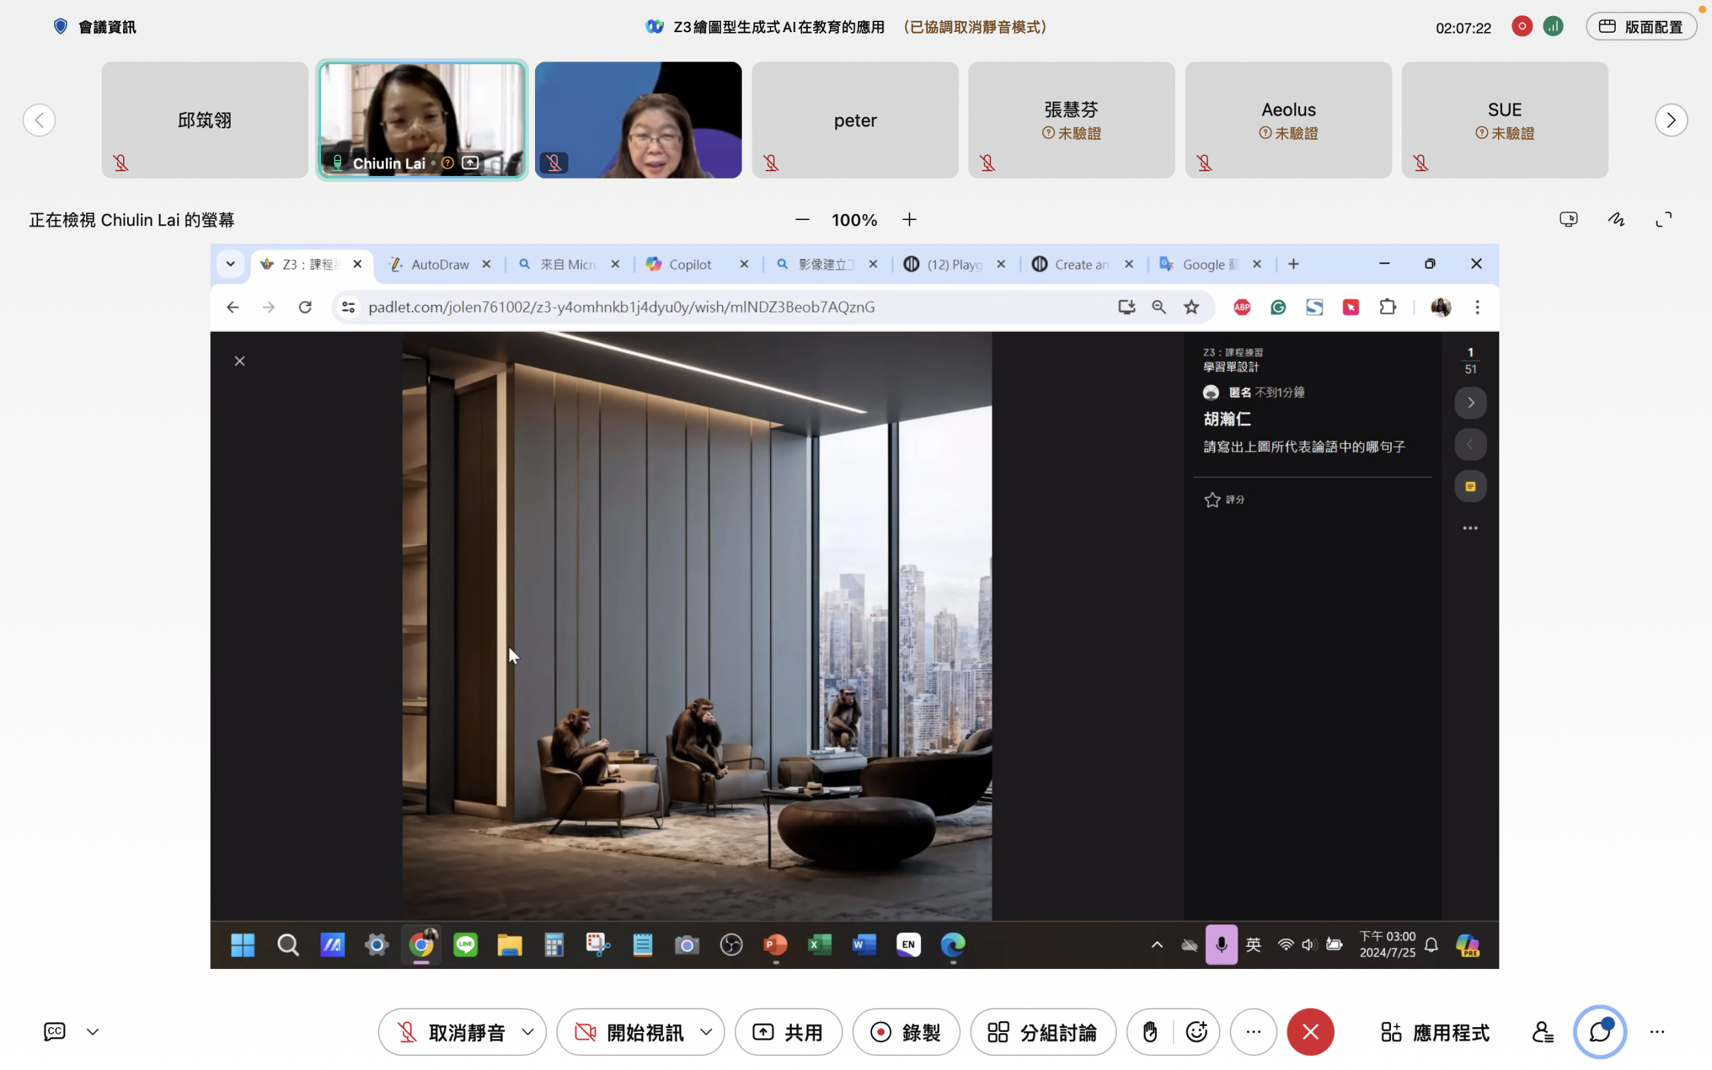
Task: Click the 共用 share button
Action: click(x=788, y=1032)
